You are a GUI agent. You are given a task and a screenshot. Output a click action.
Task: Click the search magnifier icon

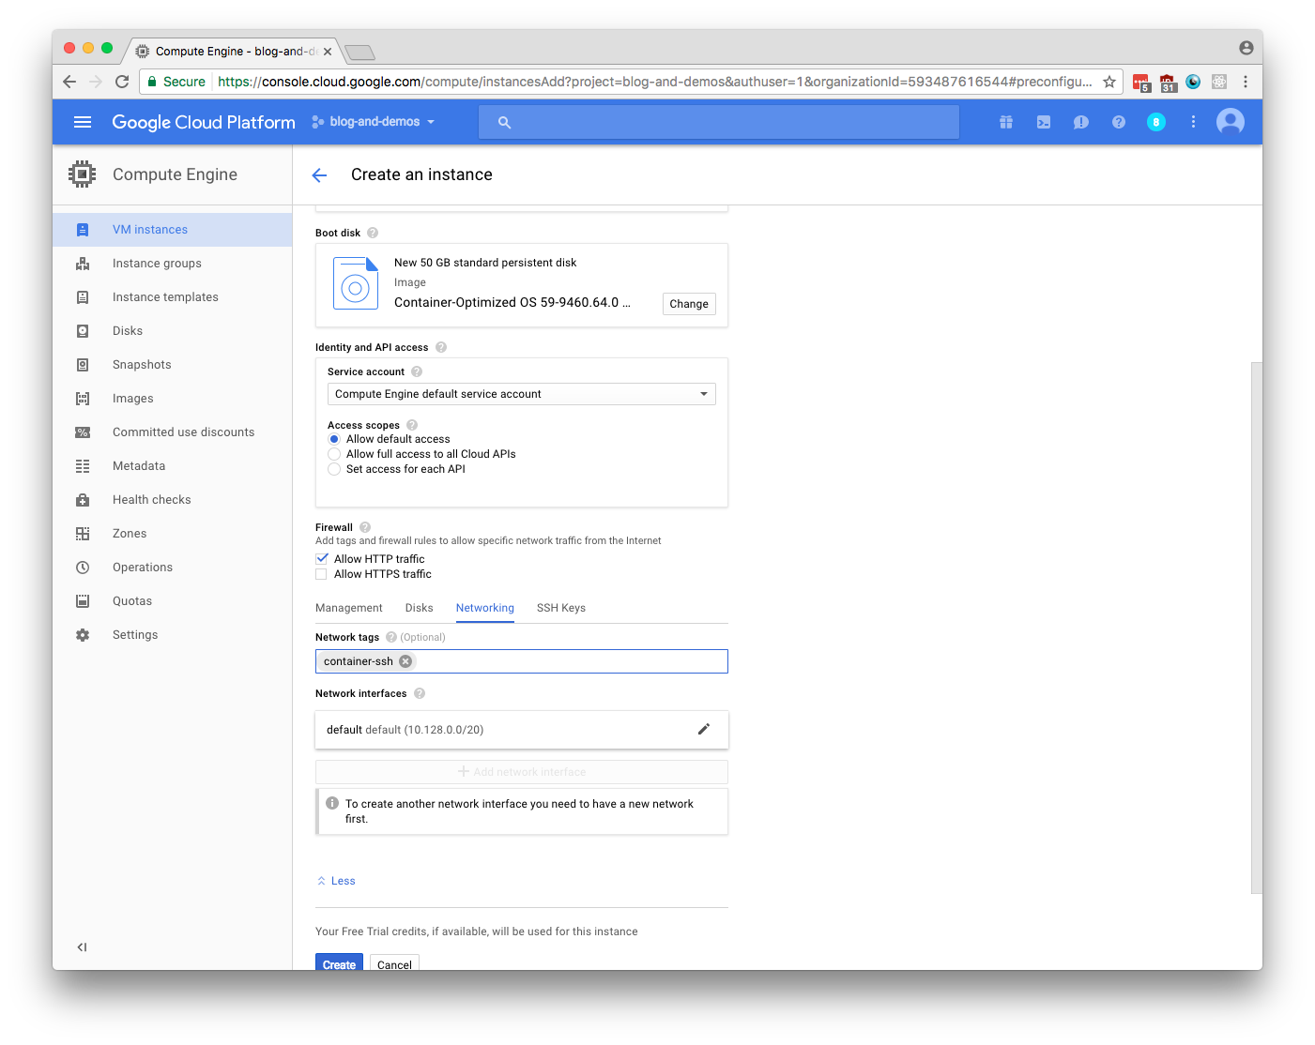coord(504,122)
